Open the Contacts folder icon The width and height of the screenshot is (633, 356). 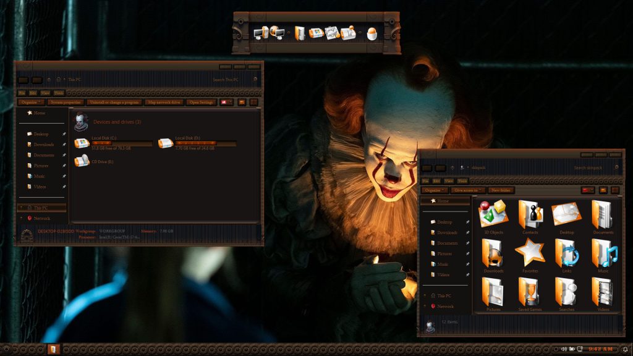pos(530,214)
